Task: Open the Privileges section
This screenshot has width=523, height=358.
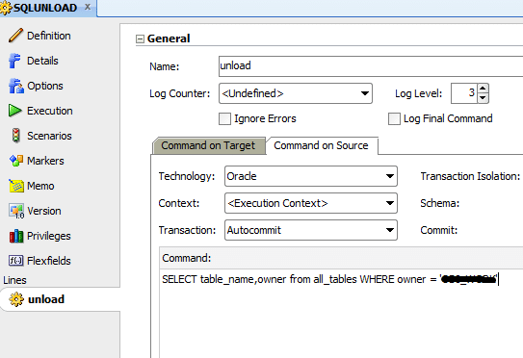Action: (x=49, y=236)
